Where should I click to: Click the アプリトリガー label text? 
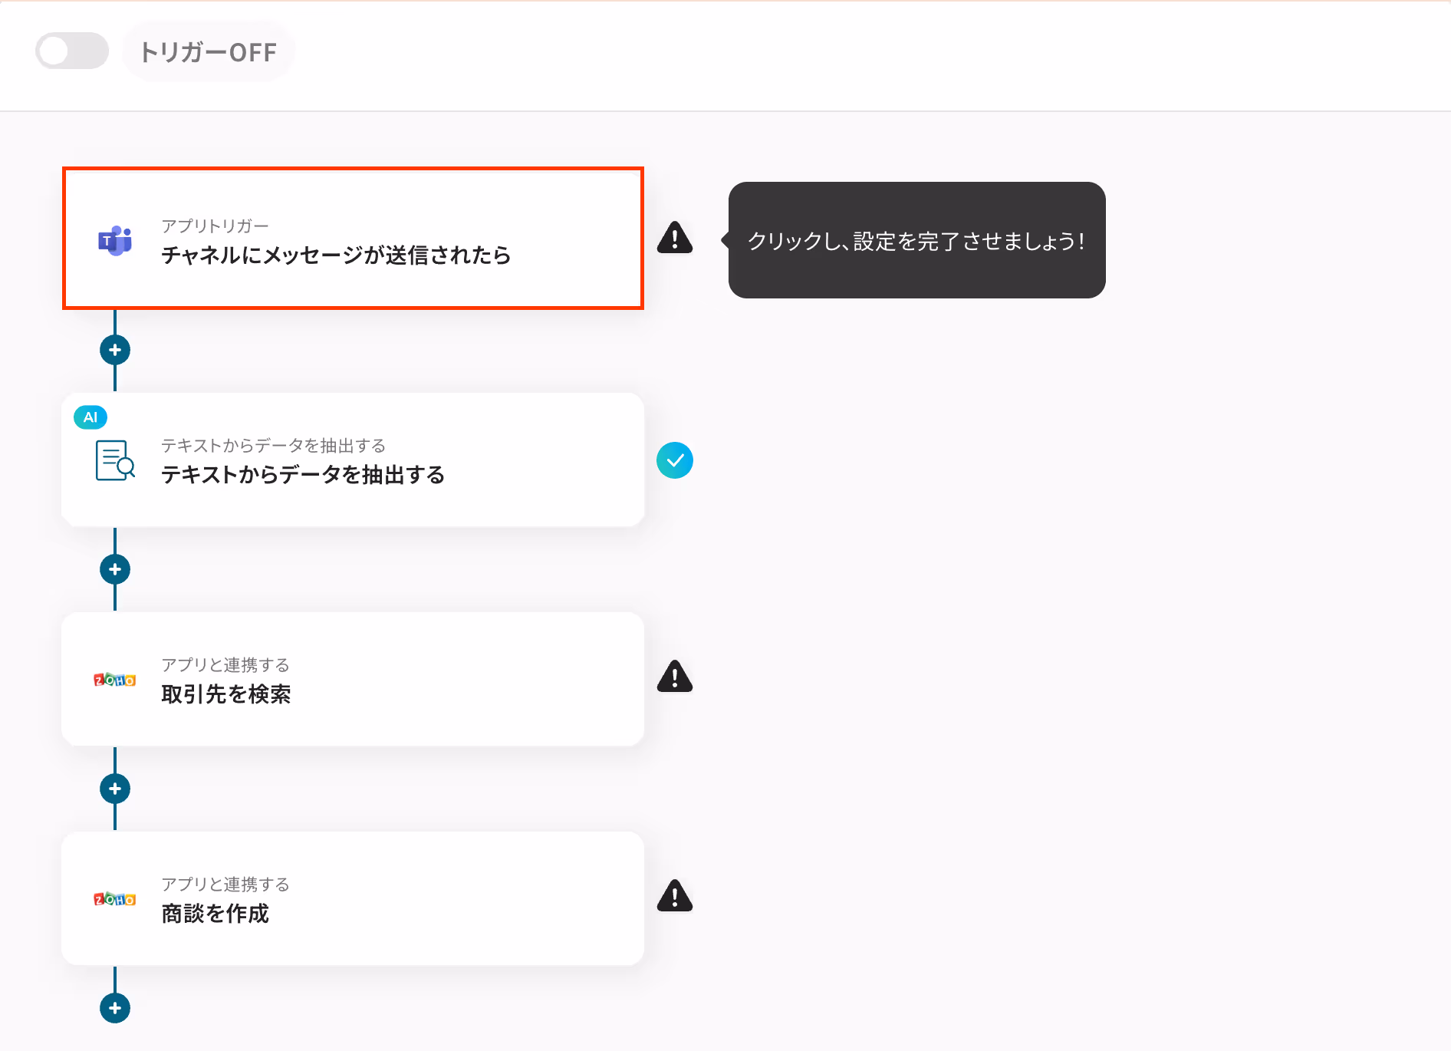[215, 226]
